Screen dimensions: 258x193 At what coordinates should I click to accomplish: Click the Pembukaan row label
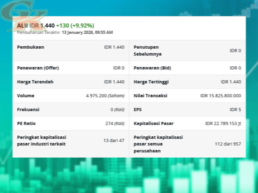31,47
